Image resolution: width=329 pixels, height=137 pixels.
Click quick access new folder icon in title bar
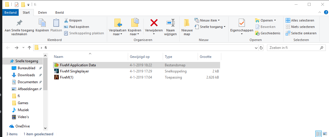23,4
